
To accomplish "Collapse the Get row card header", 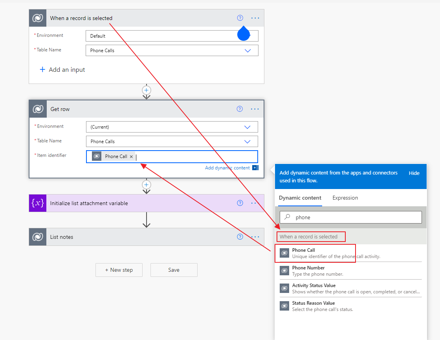I will [147, 109].
